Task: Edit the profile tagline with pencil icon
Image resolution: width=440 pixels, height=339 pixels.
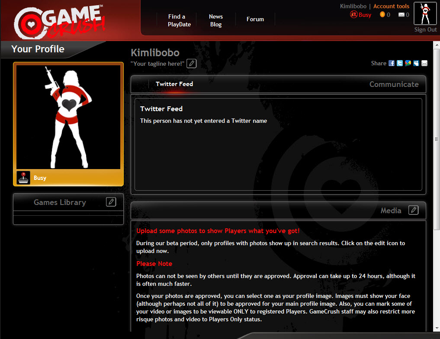Action: pos(191,64)
